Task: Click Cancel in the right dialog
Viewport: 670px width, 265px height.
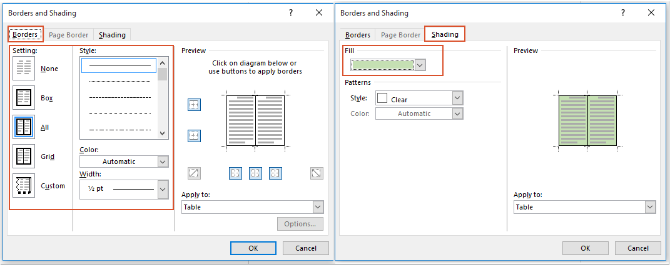Action: 637,248
